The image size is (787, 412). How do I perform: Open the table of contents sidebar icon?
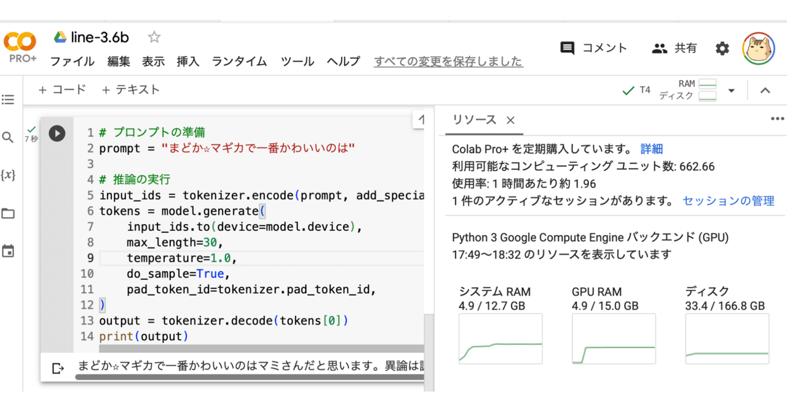point(8,99)
